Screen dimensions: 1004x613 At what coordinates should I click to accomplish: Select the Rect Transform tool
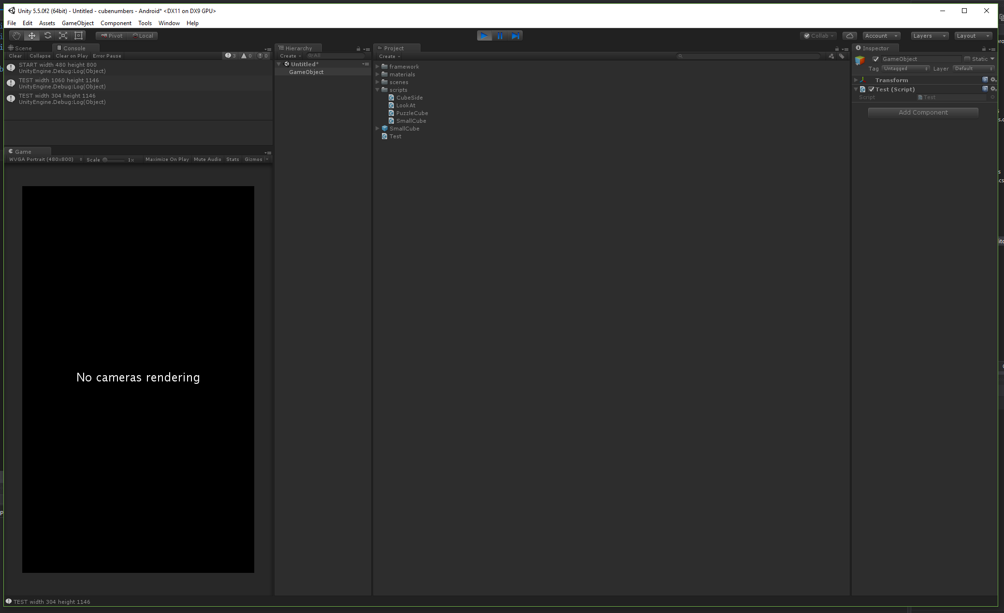(78, 35)
